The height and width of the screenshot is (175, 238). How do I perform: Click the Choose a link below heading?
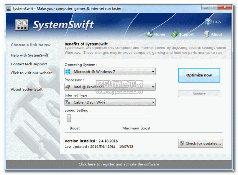(31, 45)
